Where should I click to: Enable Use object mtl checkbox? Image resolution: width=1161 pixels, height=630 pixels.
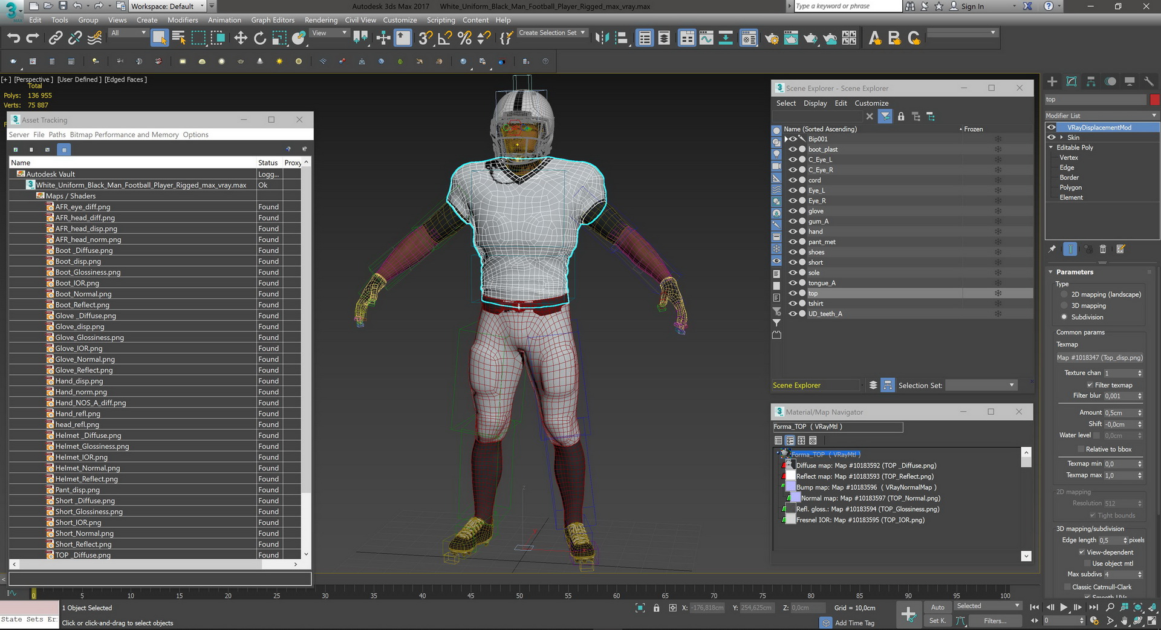[1087, 563]
